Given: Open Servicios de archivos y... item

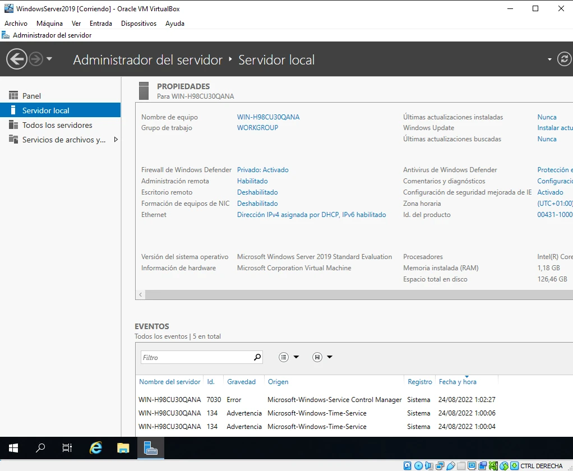Looking at the screenshot, I should click(x=61, y=140).
